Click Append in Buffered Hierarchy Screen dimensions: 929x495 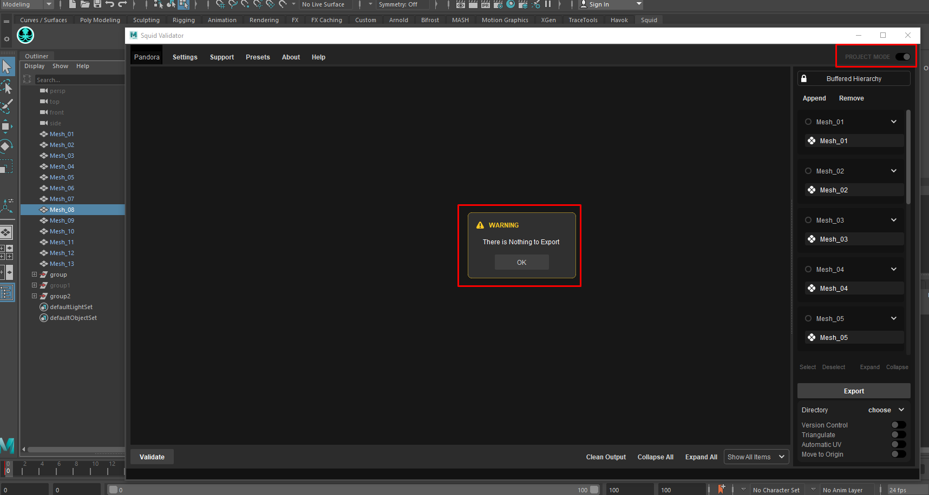point(814,98)
